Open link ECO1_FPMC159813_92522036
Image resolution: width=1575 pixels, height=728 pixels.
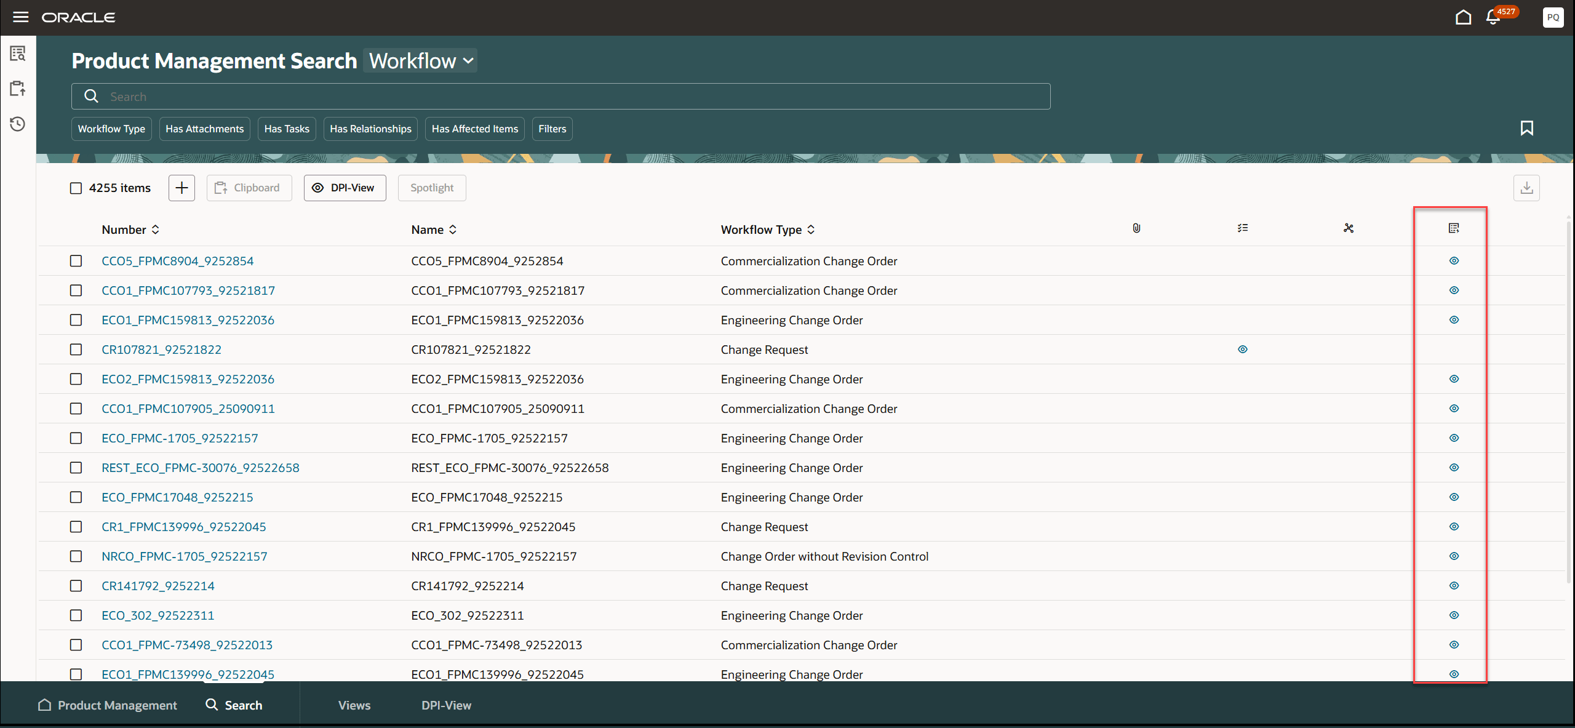click(188, 319)
